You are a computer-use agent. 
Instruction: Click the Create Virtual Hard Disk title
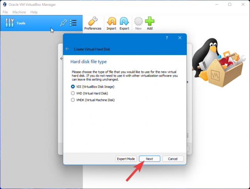coord(92,49)
